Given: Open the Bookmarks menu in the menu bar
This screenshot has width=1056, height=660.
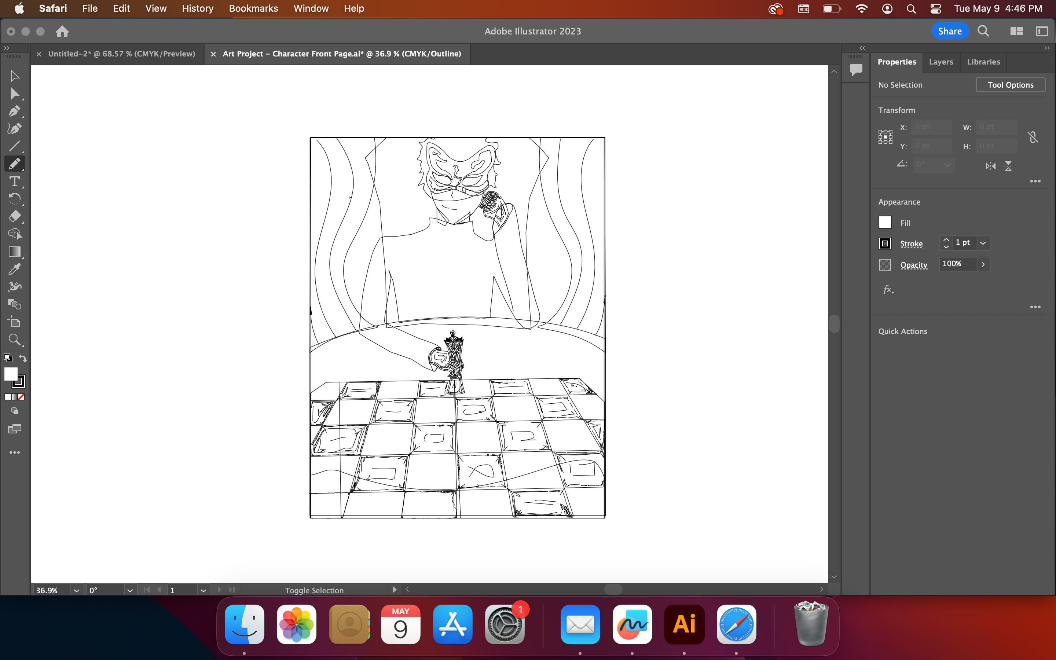Looking at the screenshot, I should click(253, 8).
